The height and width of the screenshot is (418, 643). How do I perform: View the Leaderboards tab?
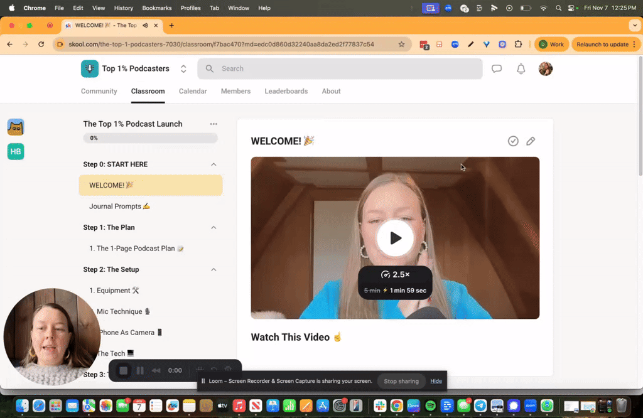[286, 91]
